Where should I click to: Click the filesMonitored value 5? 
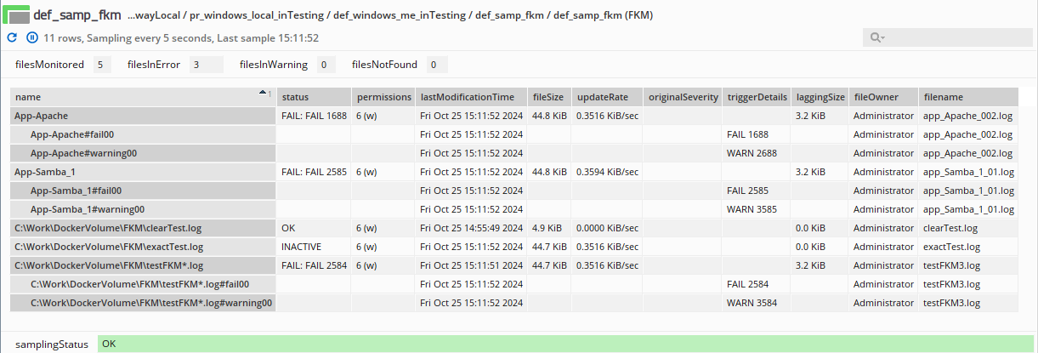(x=101, y=65)
